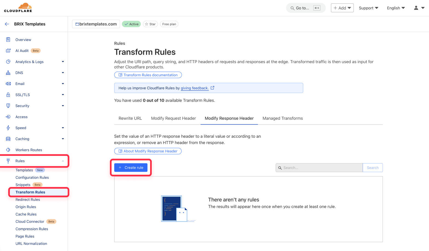The image size is (429, 251).
Task: Expand the SSL/TLS menu arrow
Action: pyautogui.click(x=63, y=95)
